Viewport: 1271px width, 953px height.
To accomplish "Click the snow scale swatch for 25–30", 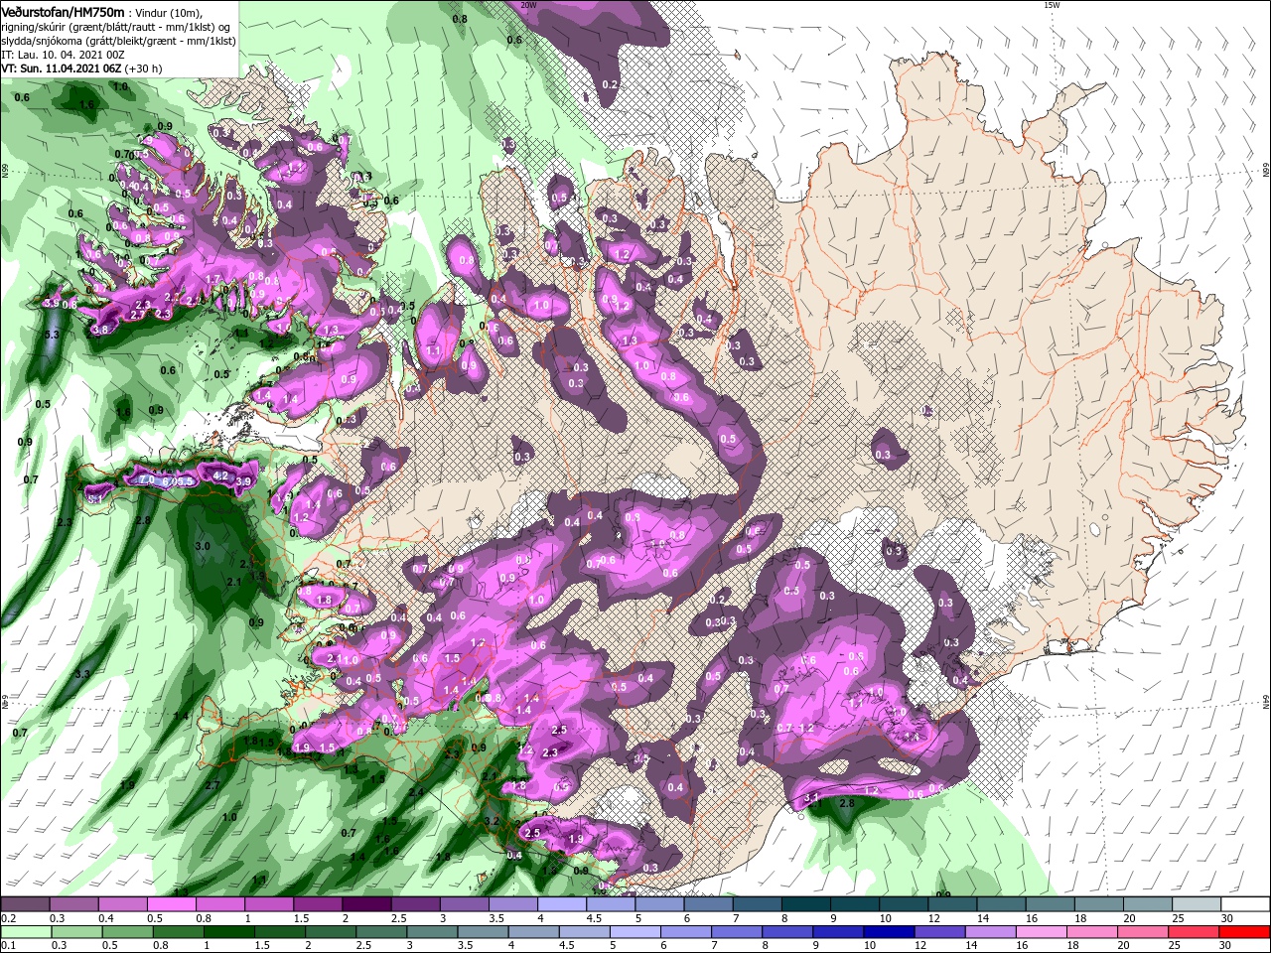I will [1196, 905].
